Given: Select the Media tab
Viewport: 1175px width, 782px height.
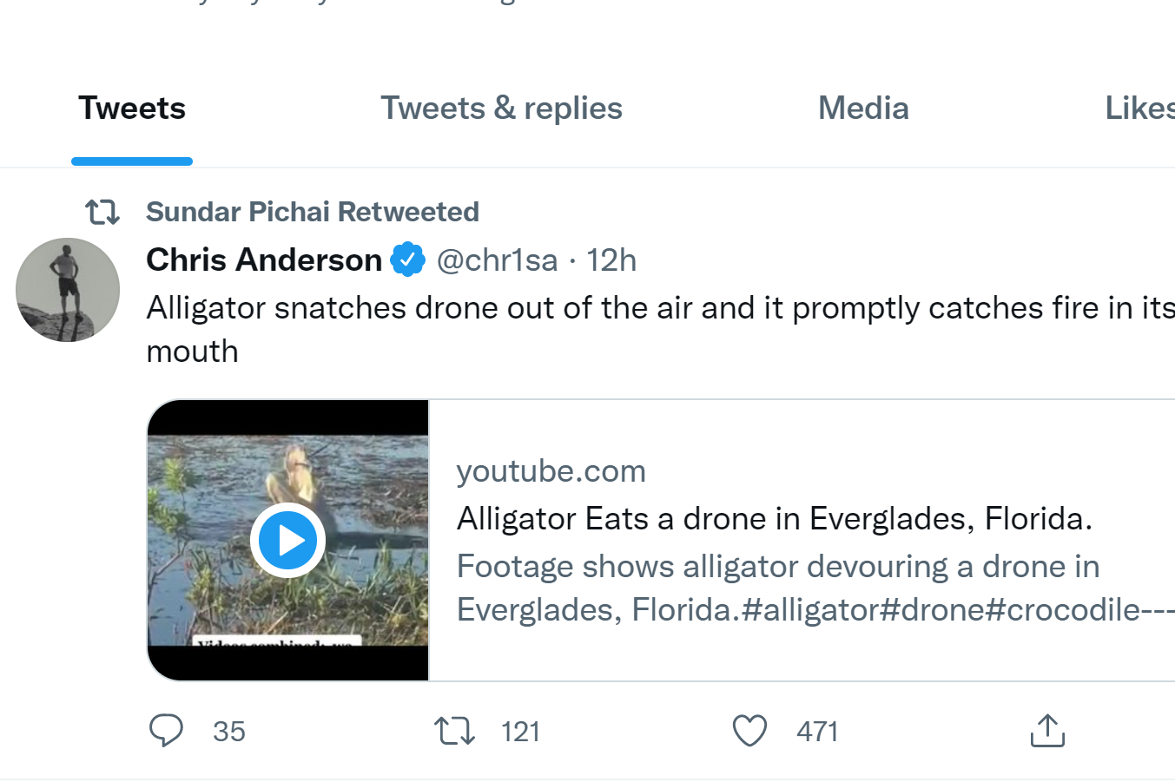Looking at the screenshot, I should pos(863,108).
